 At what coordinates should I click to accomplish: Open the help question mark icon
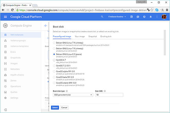pos(144,17)
